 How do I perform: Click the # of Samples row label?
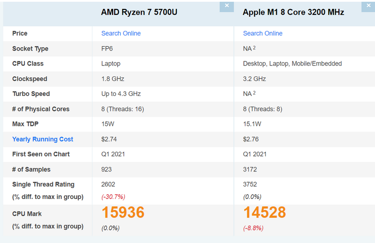click(31, 169)
